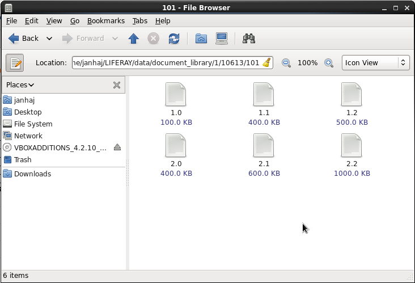Grab the window resize grip corner
The image size is (415, 283).
click(410, 277)
